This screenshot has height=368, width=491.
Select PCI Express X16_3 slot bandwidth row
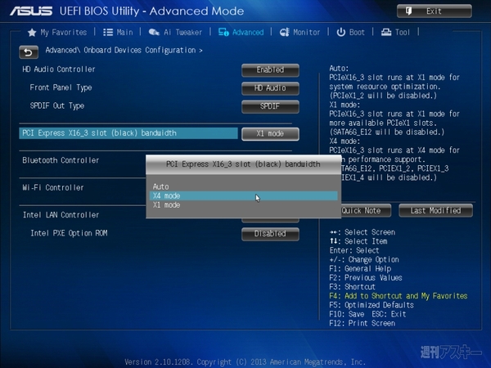click(x=128, y=133)
